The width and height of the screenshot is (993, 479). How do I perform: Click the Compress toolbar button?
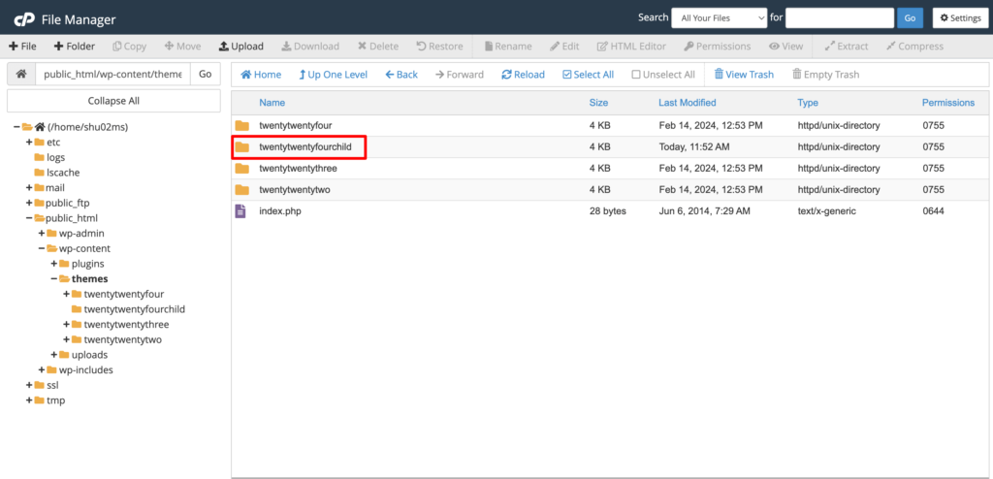pyautogui.click(x=914, y=47)
